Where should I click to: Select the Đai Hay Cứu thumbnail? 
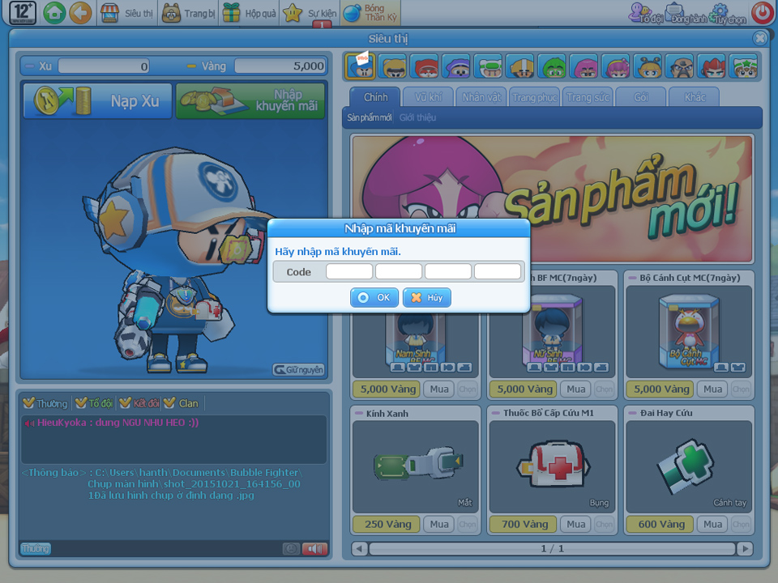pos(689,467)
